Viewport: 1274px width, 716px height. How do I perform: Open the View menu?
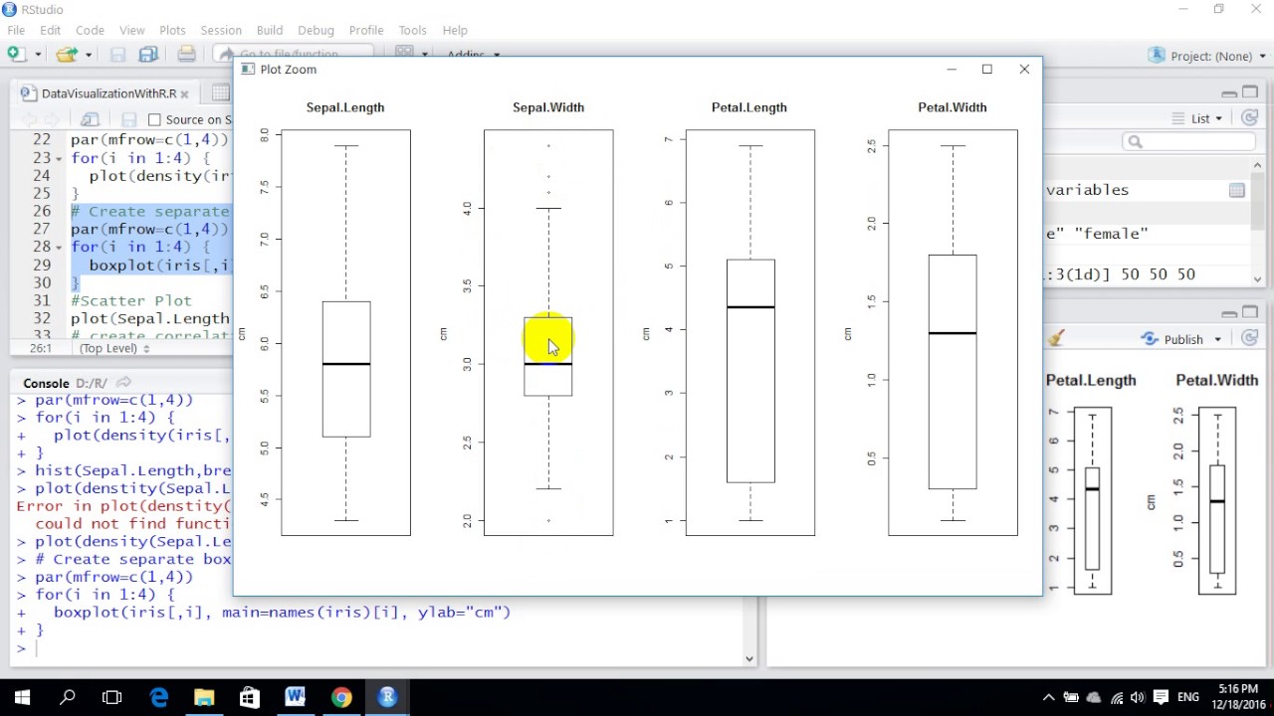tap(131, 30)
